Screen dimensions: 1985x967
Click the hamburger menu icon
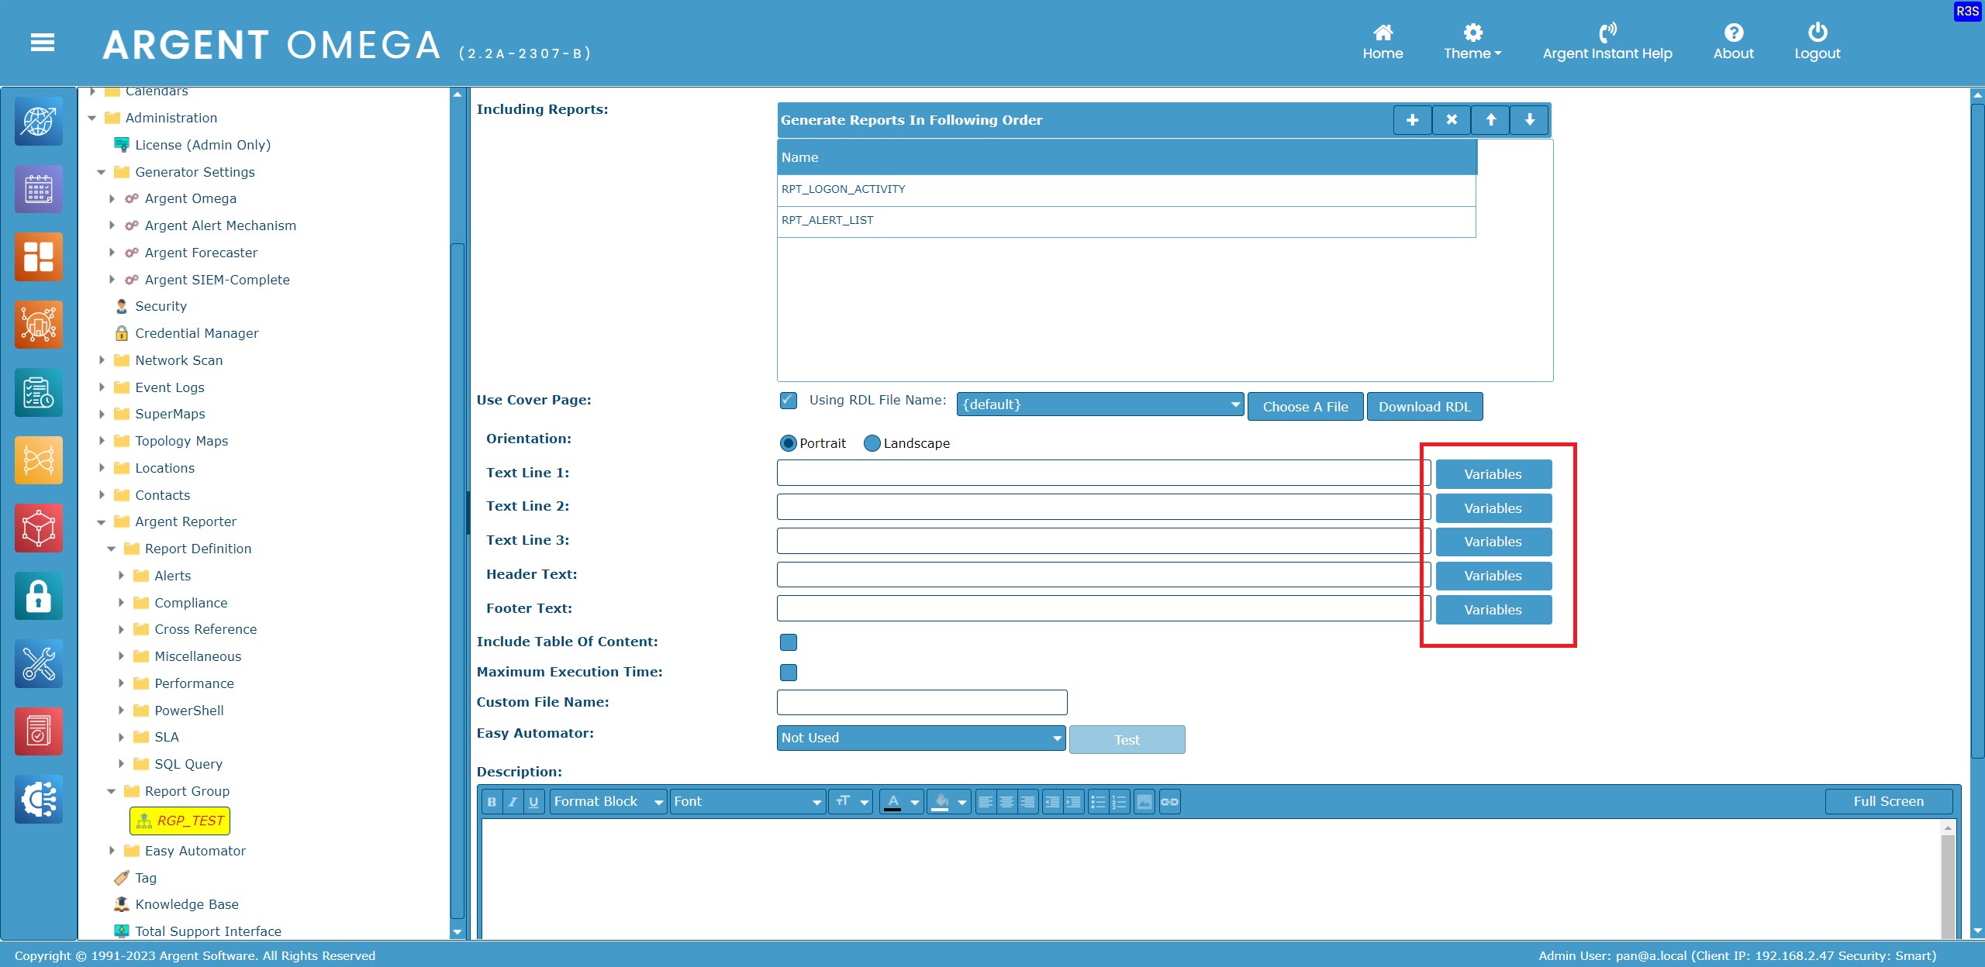(x=43, y=43)
